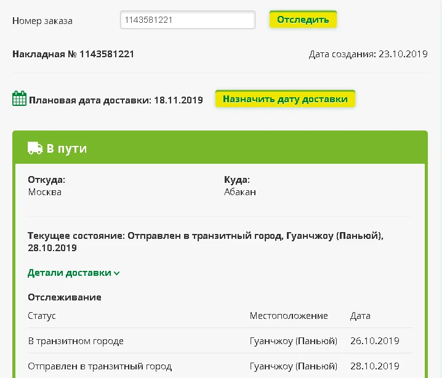Expand the Детали доставки section
Screen dimensions: 442x378
tap(74, 273)
